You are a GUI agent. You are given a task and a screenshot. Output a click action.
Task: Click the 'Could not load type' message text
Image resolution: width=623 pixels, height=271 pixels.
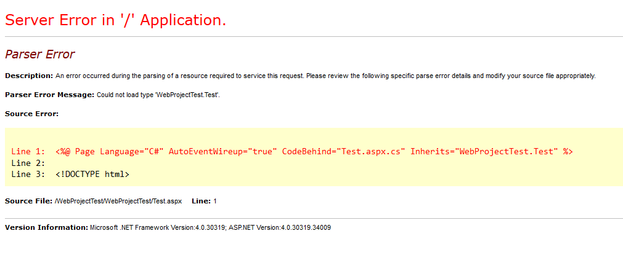pyautogui.click(x=158, y=95)
